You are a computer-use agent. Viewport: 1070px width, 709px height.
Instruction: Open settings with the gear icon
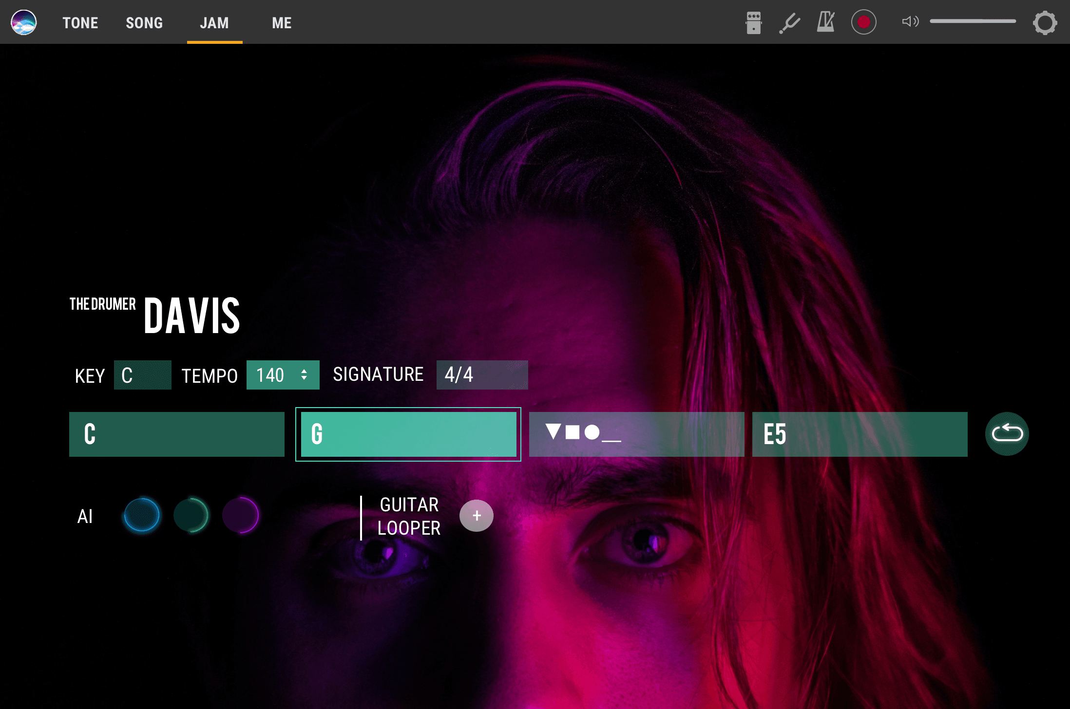coord(1045,23)
